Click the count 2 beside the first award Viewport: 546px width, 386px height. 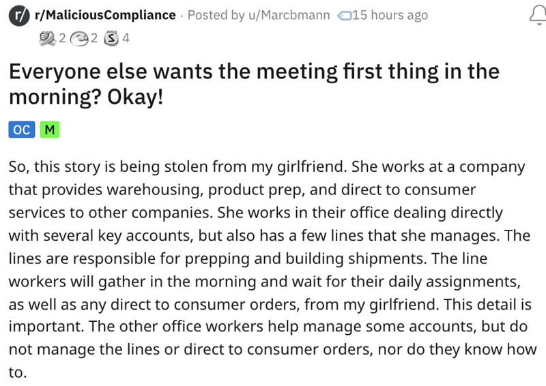click(63, 38)
